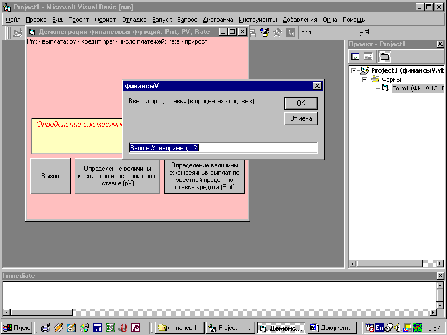Image resolution: width=447 pixels, height=335 pixels.
Task: Switch to Документ Word taskbar button
Action: pos(332,328)
